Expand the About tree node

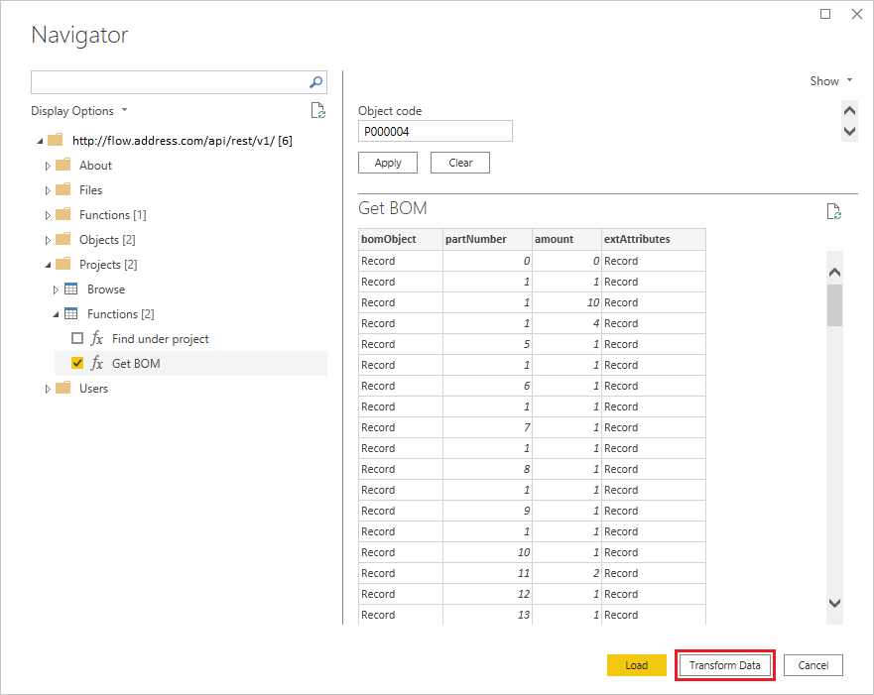tap(48, 165)
